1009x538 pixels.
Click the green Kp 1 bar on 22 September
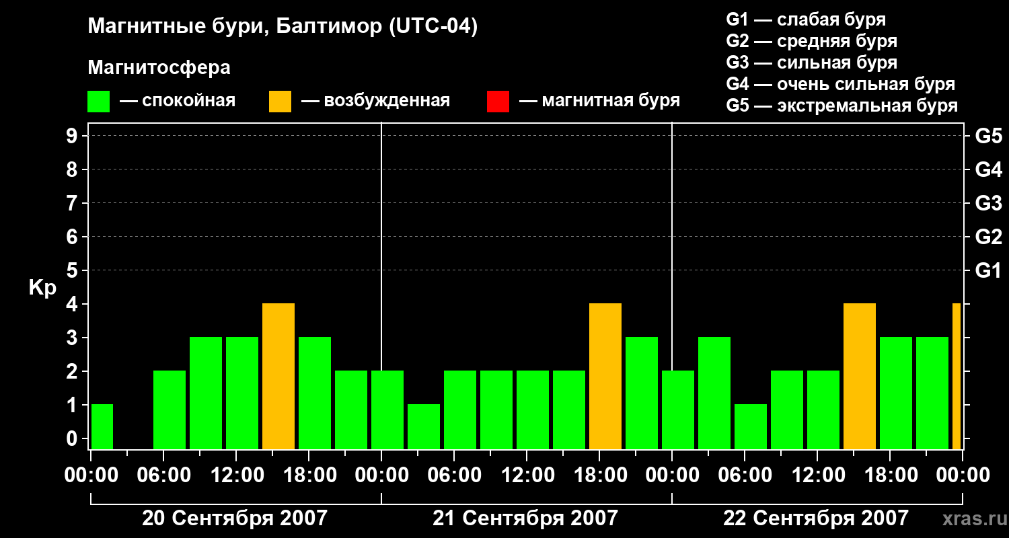pyautogui.click(x=751, y=427)
